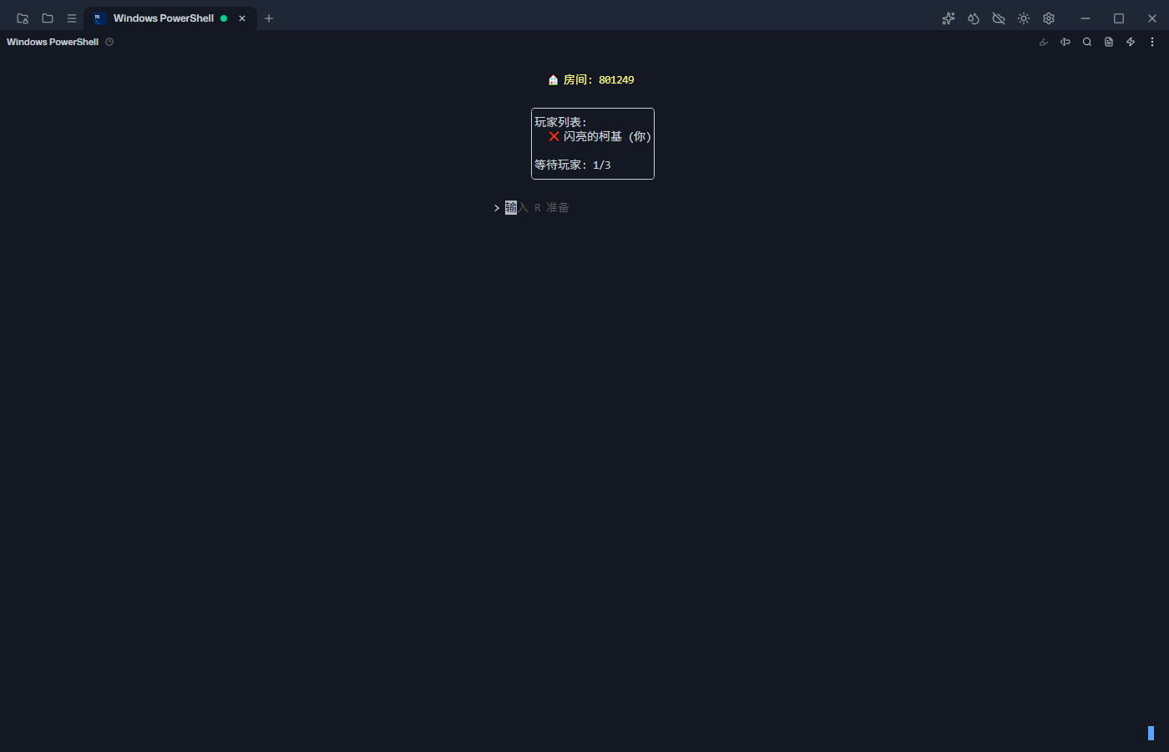The image size is (1169, 752).
Task: Click the water droplets icon in title bar
Action: tap(974, 18)
